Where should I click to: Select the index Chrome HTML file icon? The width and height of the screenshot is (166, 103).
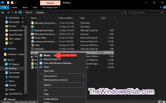32,45
